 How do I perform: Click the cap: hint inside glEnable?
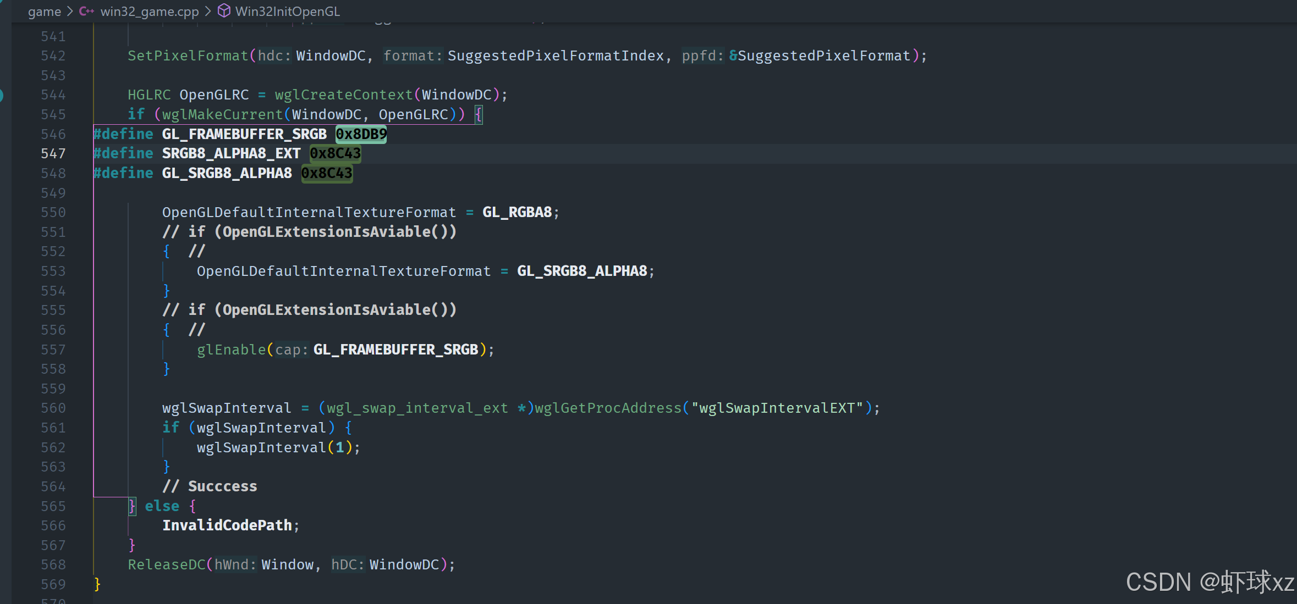pos(292,350)
